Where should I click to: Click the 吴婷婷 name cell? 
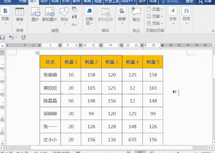[x=50, y=113]
